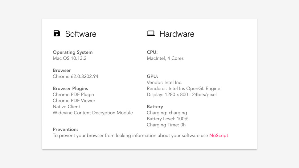Click the Intel Iris OpenGL Engine renderer line

(x=183, y=89)
